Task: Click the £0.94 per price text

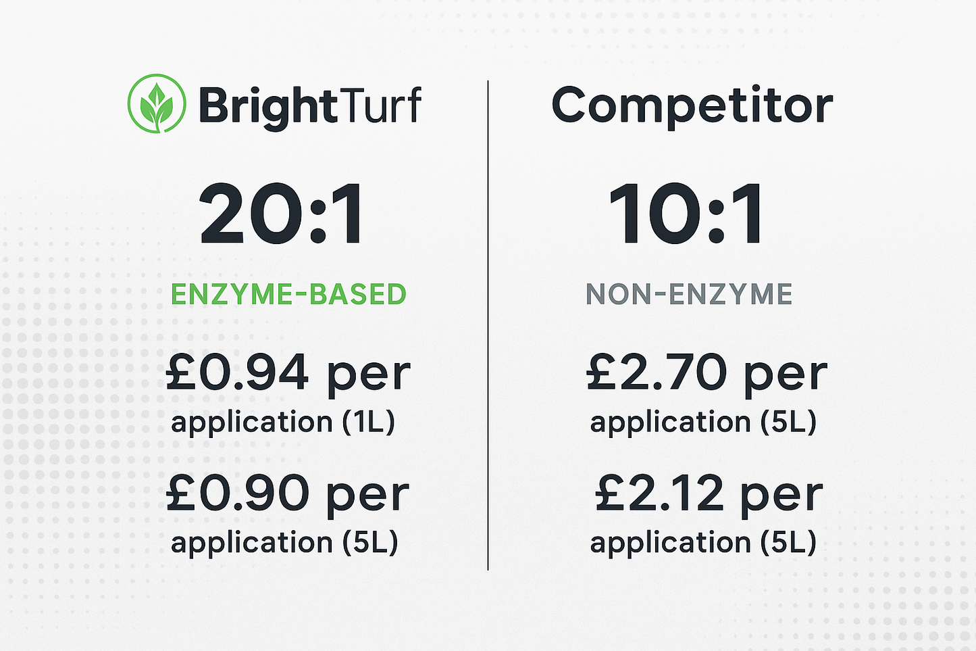Action: click(288, 374)
